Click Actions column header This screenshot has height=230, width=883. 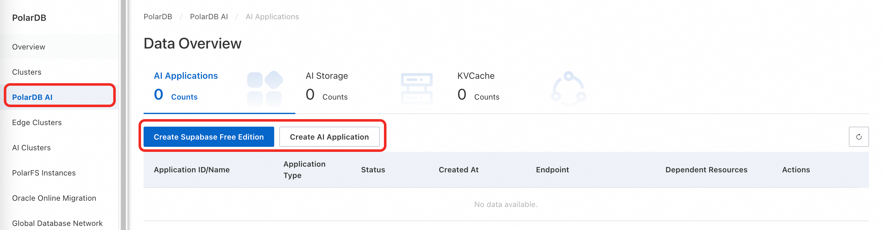[x=796, y=170]
